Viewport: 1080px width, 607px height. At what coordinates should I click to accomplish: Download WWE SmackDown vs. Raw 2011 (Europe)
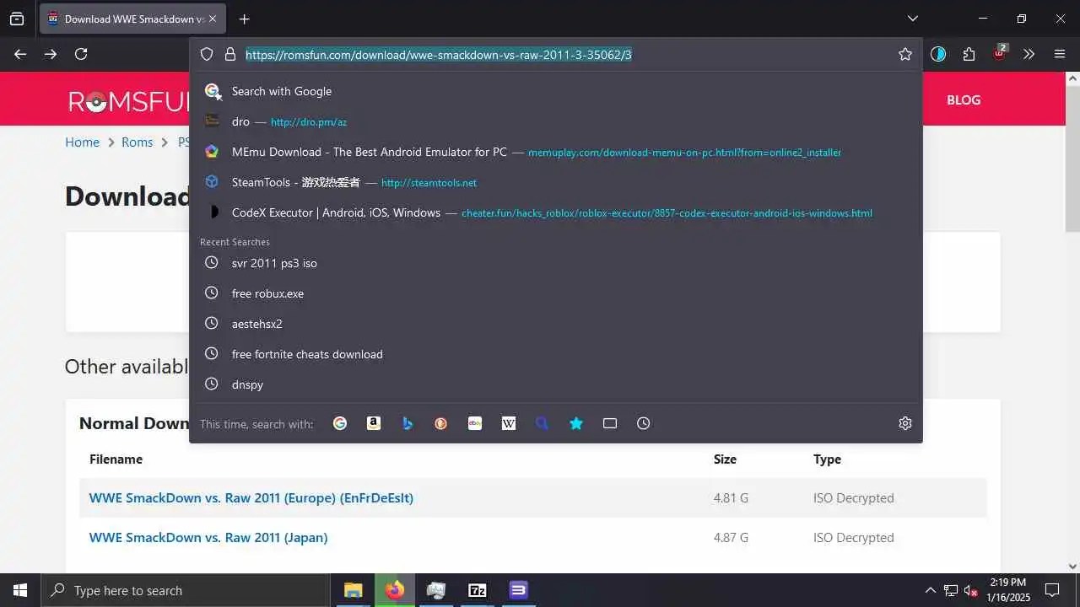(x=251, y=498)
